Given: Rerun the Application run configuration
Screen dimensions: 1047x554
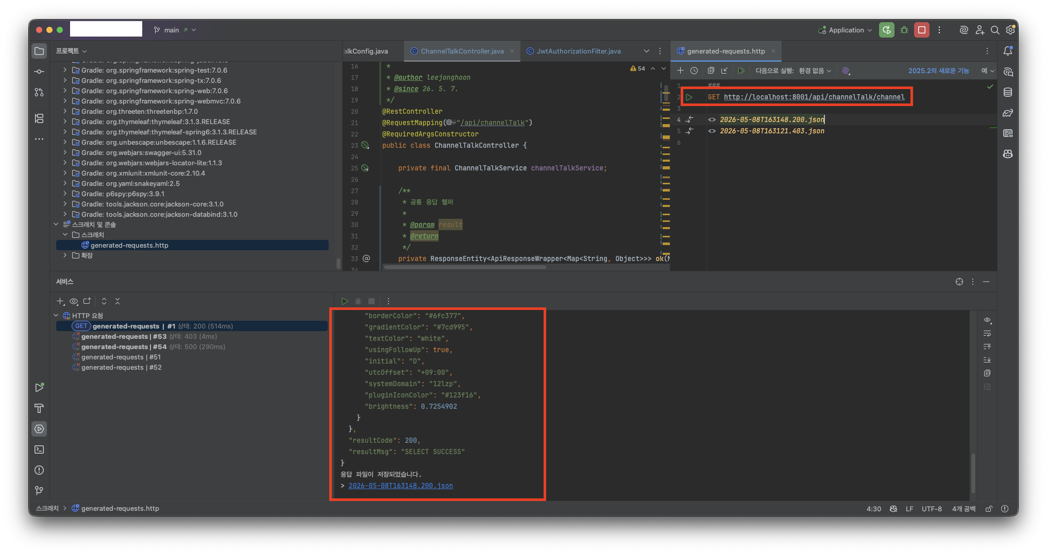Looking at the screenshot, I should click(887, 30).
